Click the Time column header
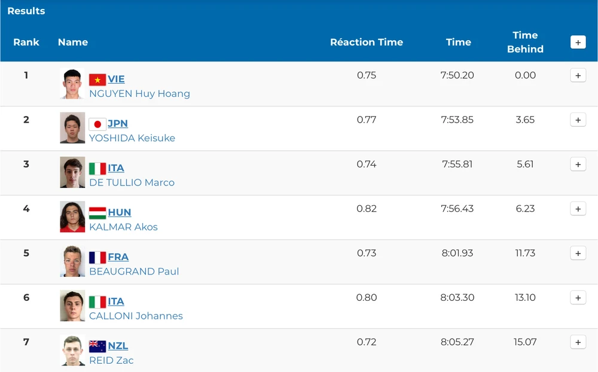 [x=458, y=42]
